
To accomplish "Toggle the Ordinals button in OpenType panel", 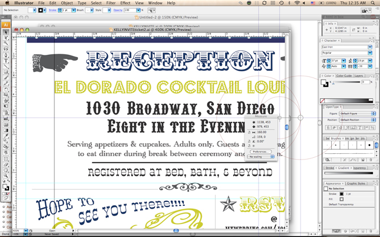I will click(366, 128).
